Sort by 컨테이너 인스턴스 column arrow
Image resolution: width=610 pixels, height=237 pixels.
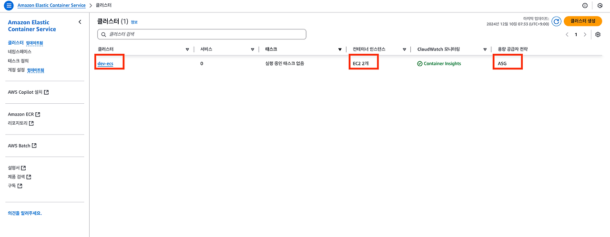coord(404,49)
